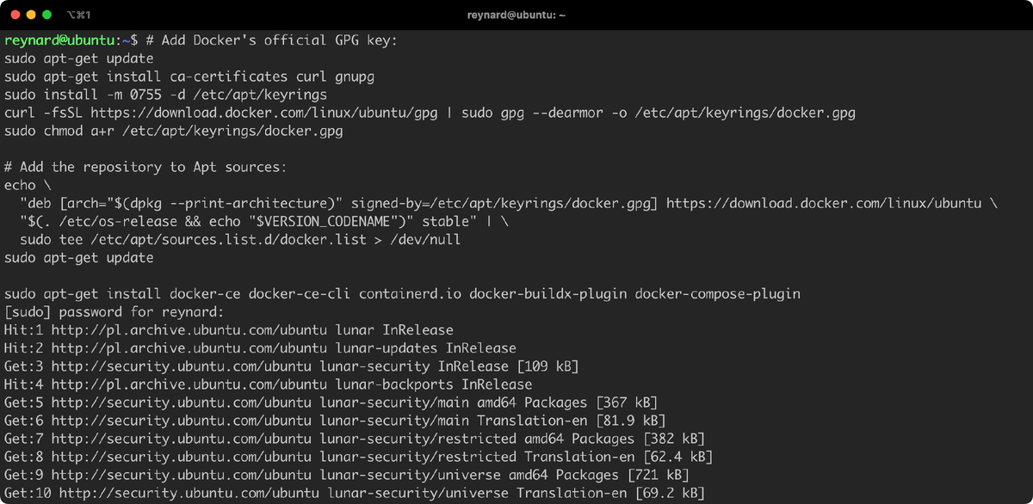Click the window title reynard@ubuntu: ~
Screen dimensions: 1033x504
[x=516, y=15]
